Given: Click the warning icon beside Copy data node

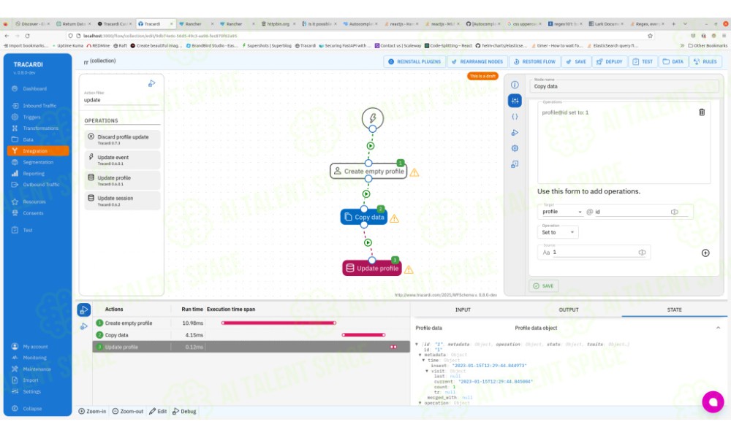Looking at the screenshot, I should (395, 218).
